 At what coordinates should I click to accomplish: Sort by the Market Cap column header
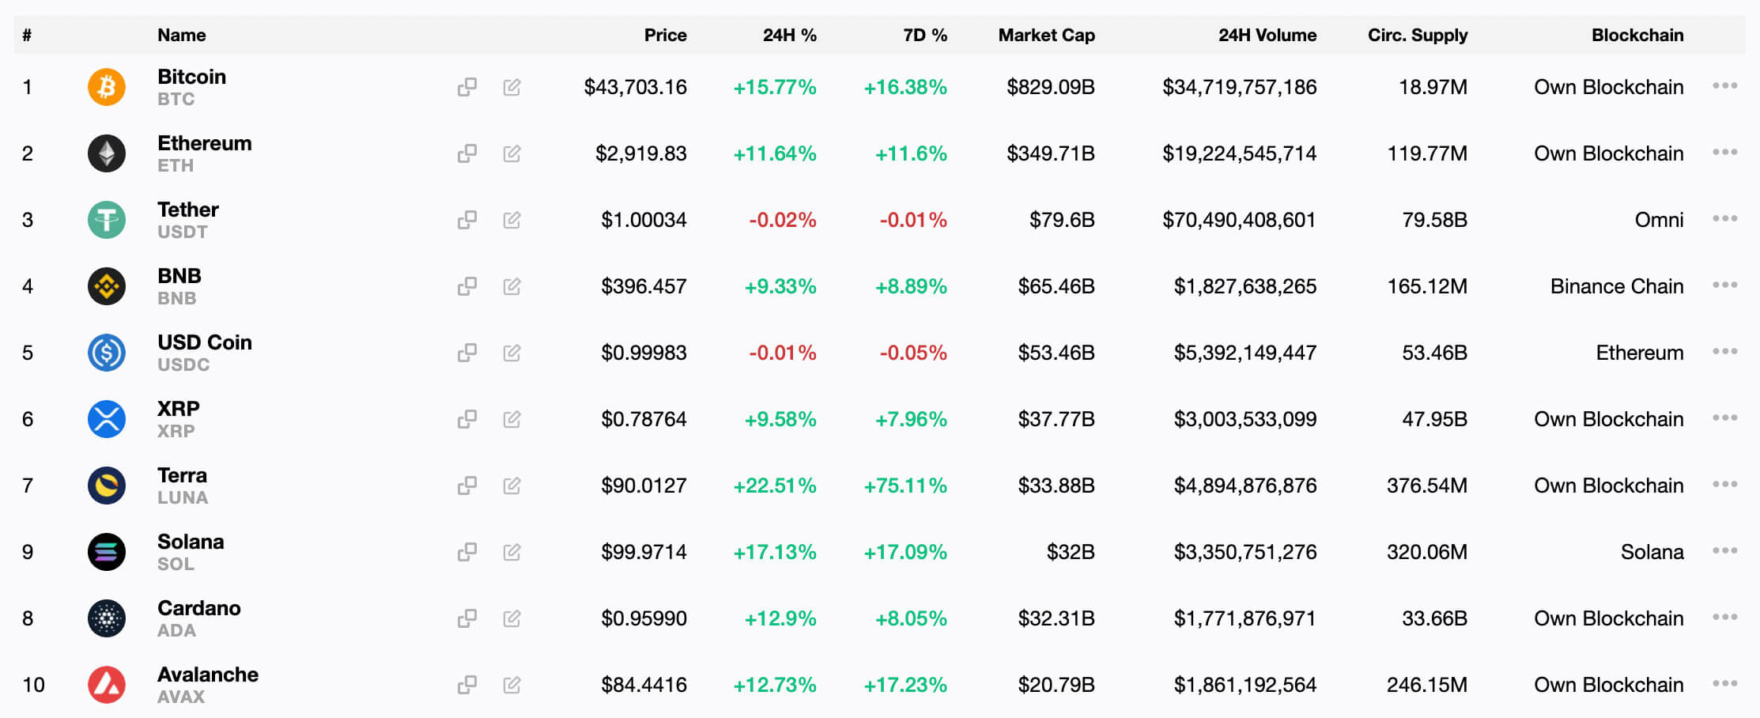coord(1045,35)
